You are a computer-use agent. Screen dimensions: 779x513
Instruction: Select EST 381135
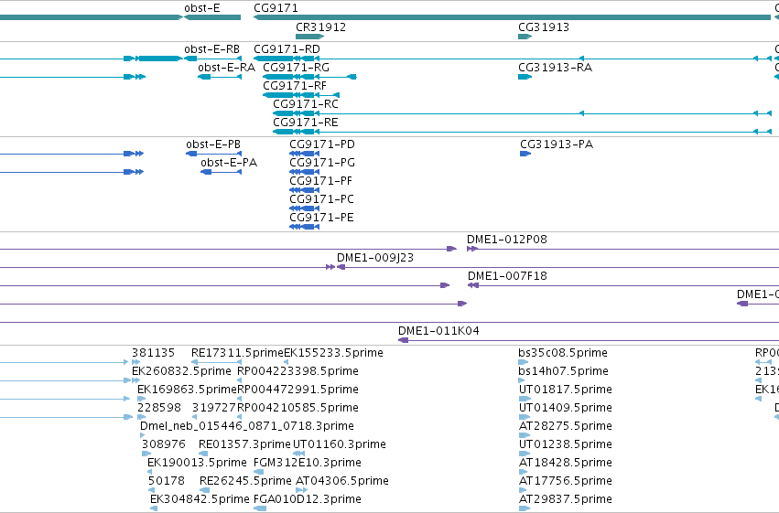(153, 353)
